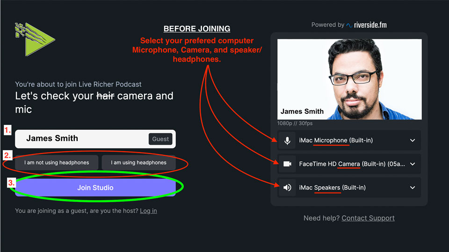Click the microphone icon

[x=287, y=140]
